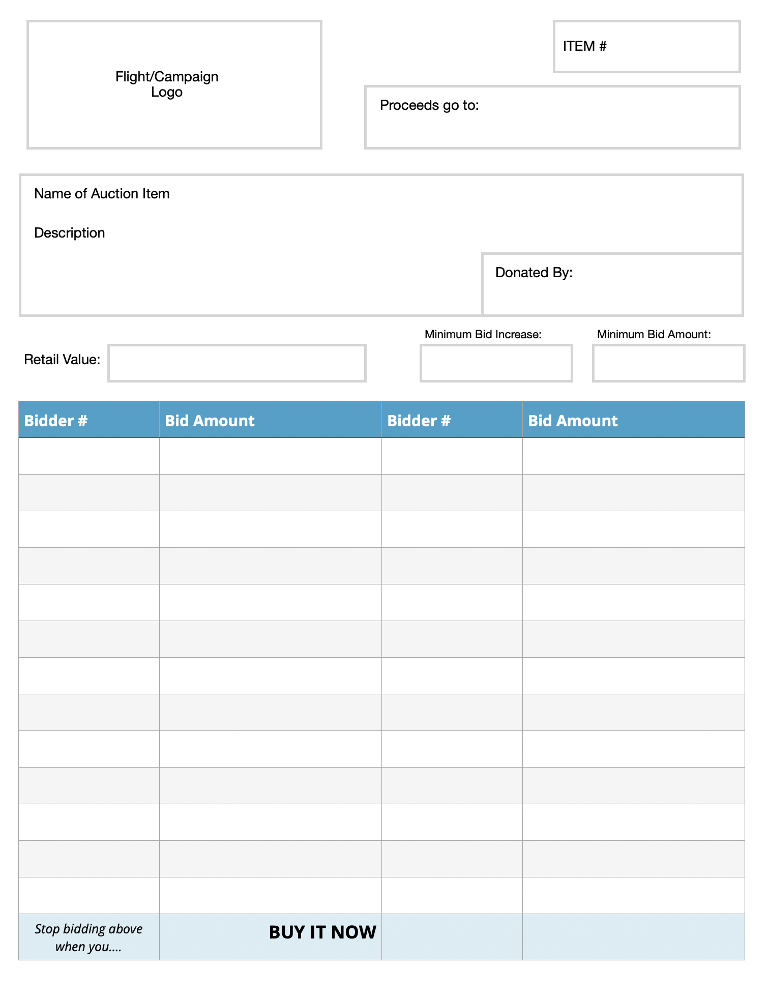Click the Retail Value input box
The height and width of the screenshot is (998, 769).
coord(237,363)
